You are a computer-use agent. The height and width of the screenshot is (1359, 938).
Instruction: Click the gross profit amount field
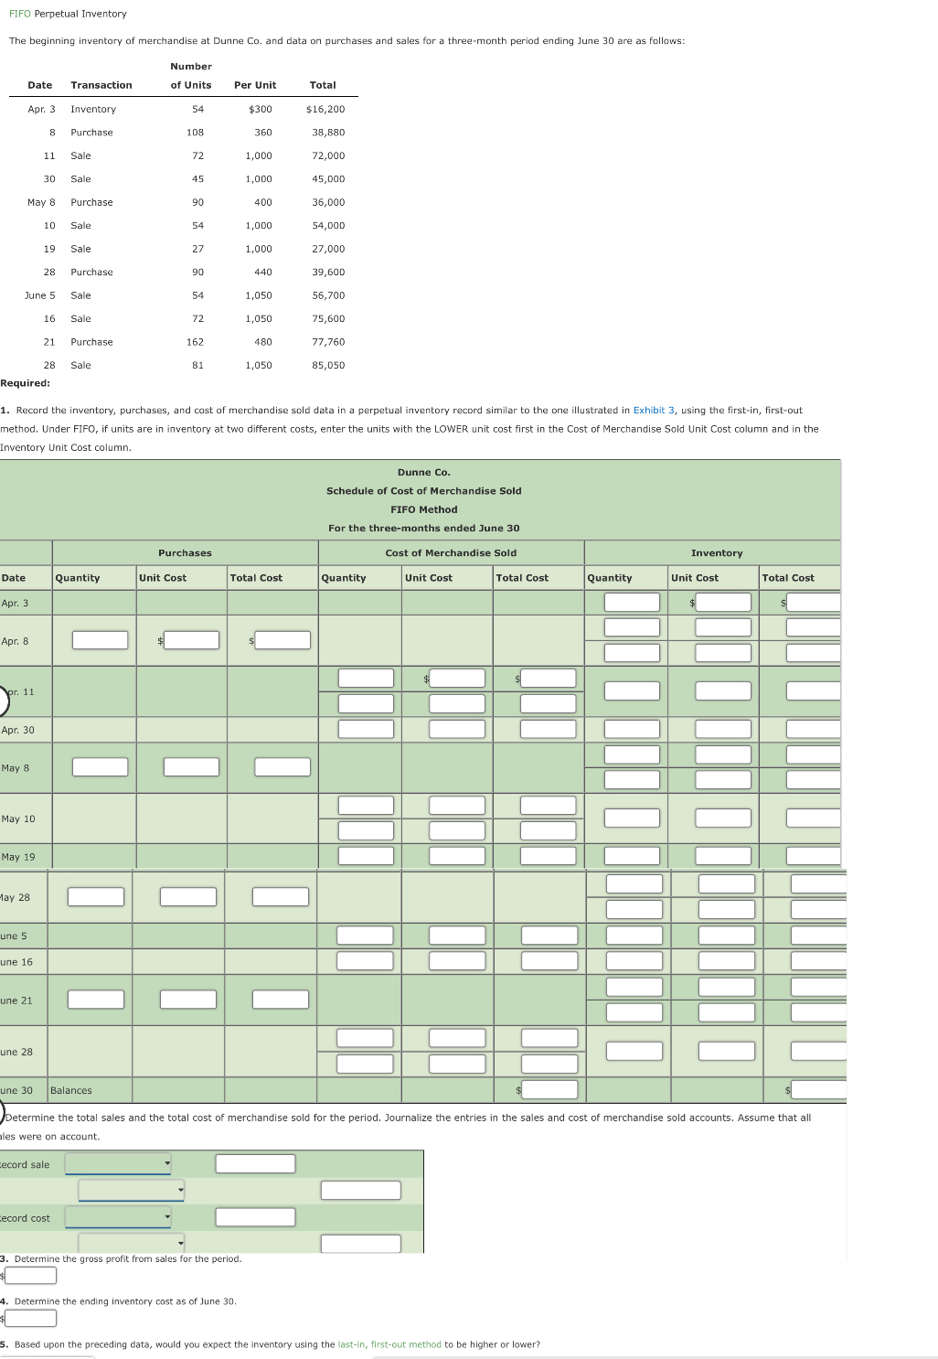[32, 1275]
